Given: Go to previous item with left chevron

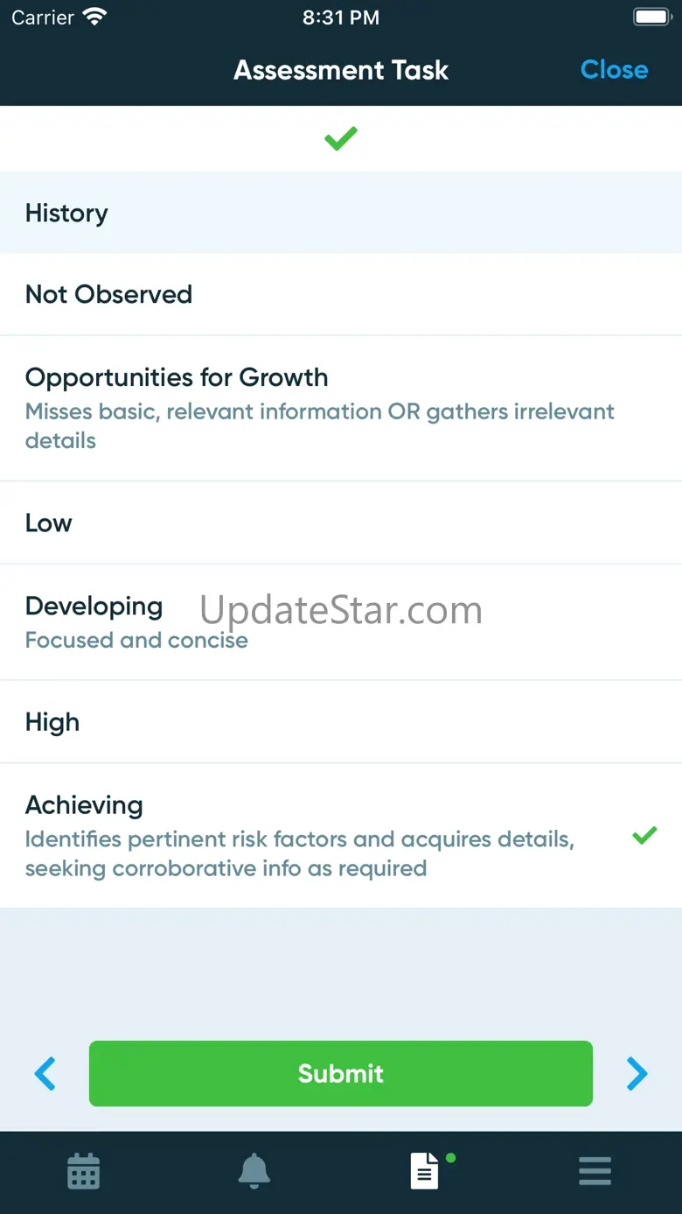Looking at the screenshot, I should pyautogui.click(x=45, y=1073).
